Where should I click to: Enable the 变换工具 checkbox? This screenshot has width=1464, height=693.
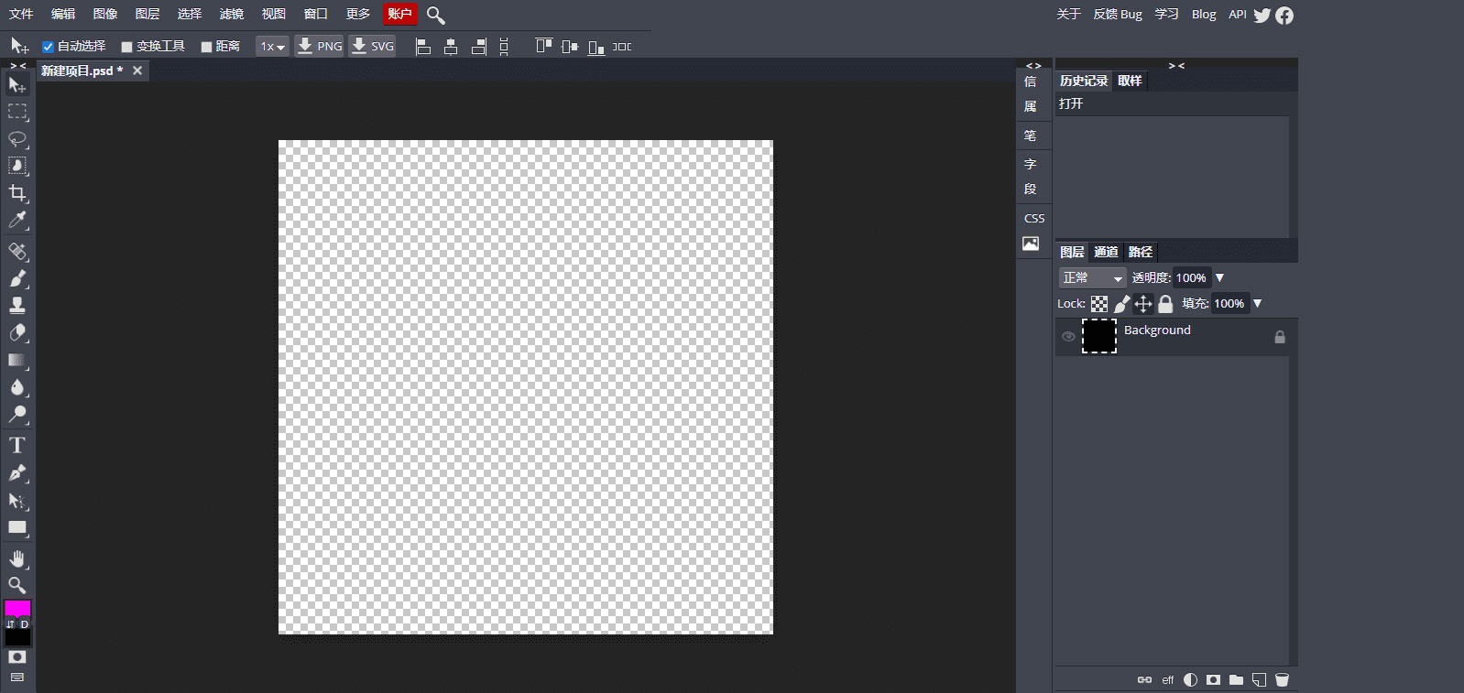click(x=127, y=47)
